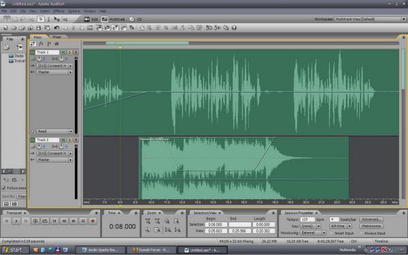
Task: Show Sends track controls in Main panel
Action: (49, 44)
